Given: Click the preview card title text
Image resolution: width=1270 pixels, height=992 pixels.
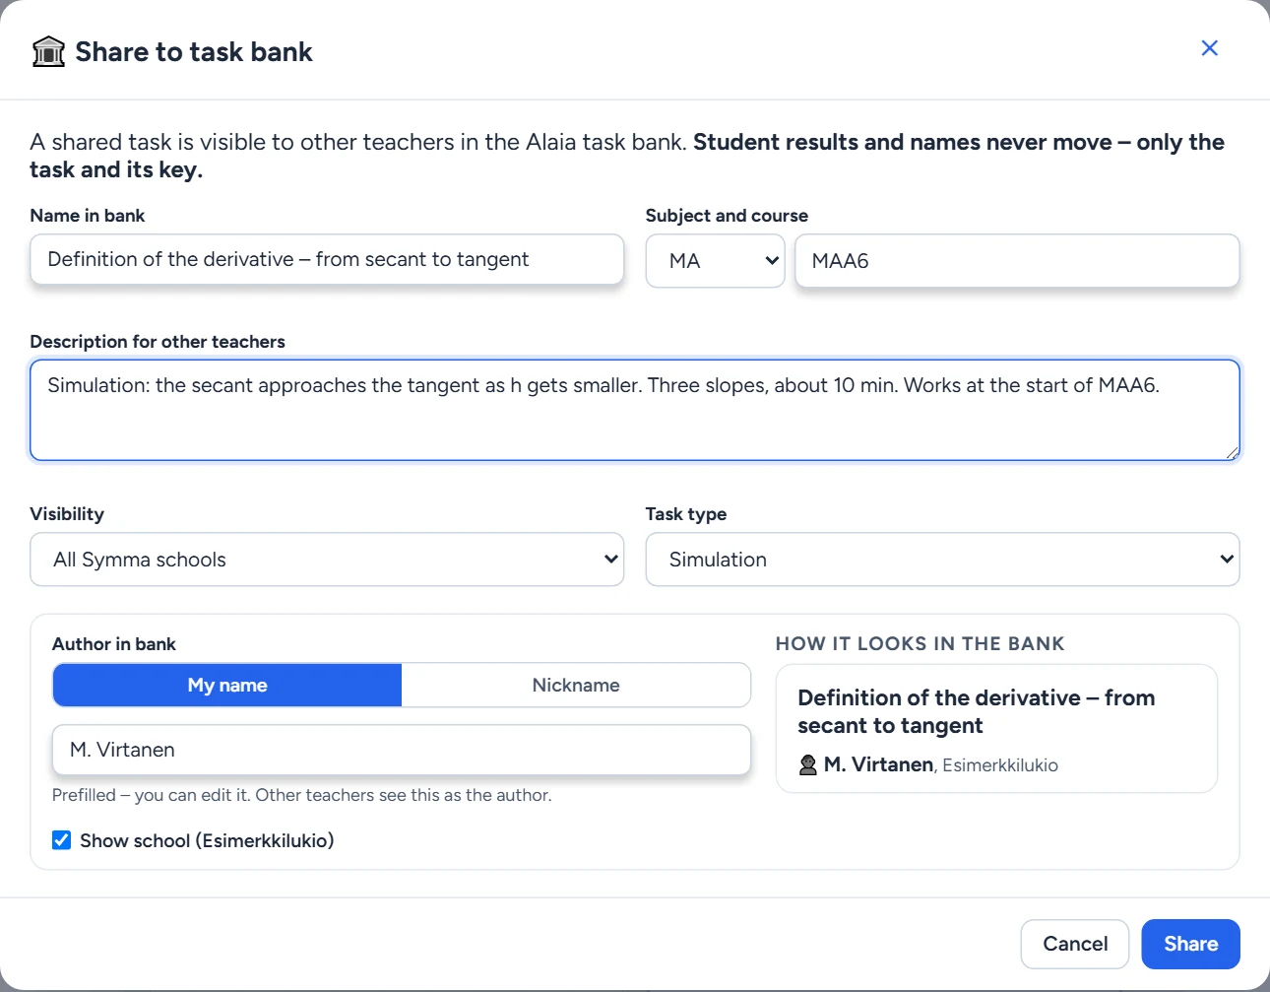Looking at the screenshot, I should coord(976,711).
